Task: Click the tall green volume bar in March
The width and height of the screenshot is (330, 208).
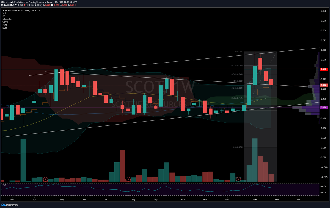Action: [x=23, y=160]
